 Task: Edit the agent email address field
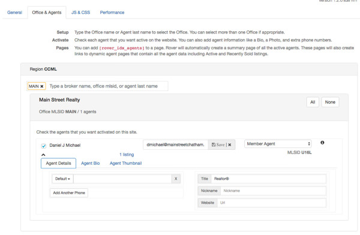pyautogui.click(x=175, y=144)
